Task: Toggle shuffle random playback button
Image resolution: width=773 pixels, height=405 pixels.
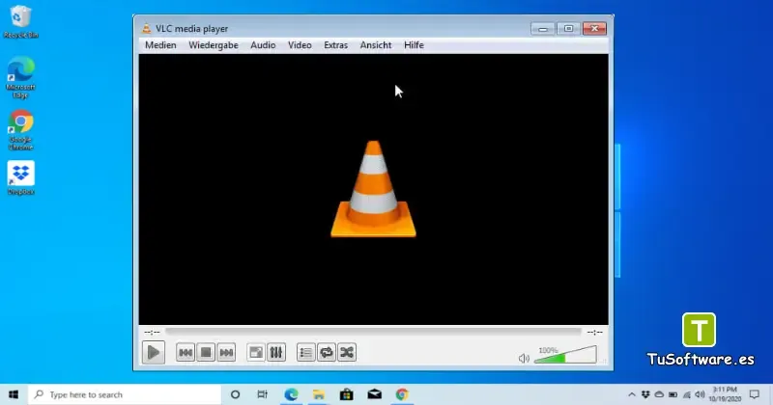Action: click(347, 352)
